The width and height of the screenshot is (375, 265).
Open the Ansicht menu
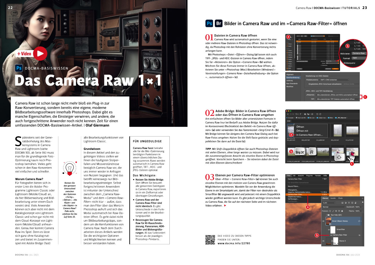point(301,175)
